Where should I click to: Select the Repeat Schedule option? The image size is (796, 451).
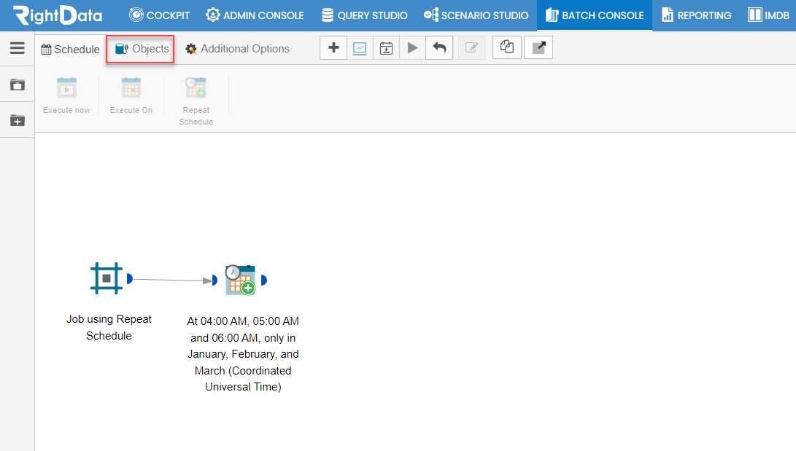point(196,101)
